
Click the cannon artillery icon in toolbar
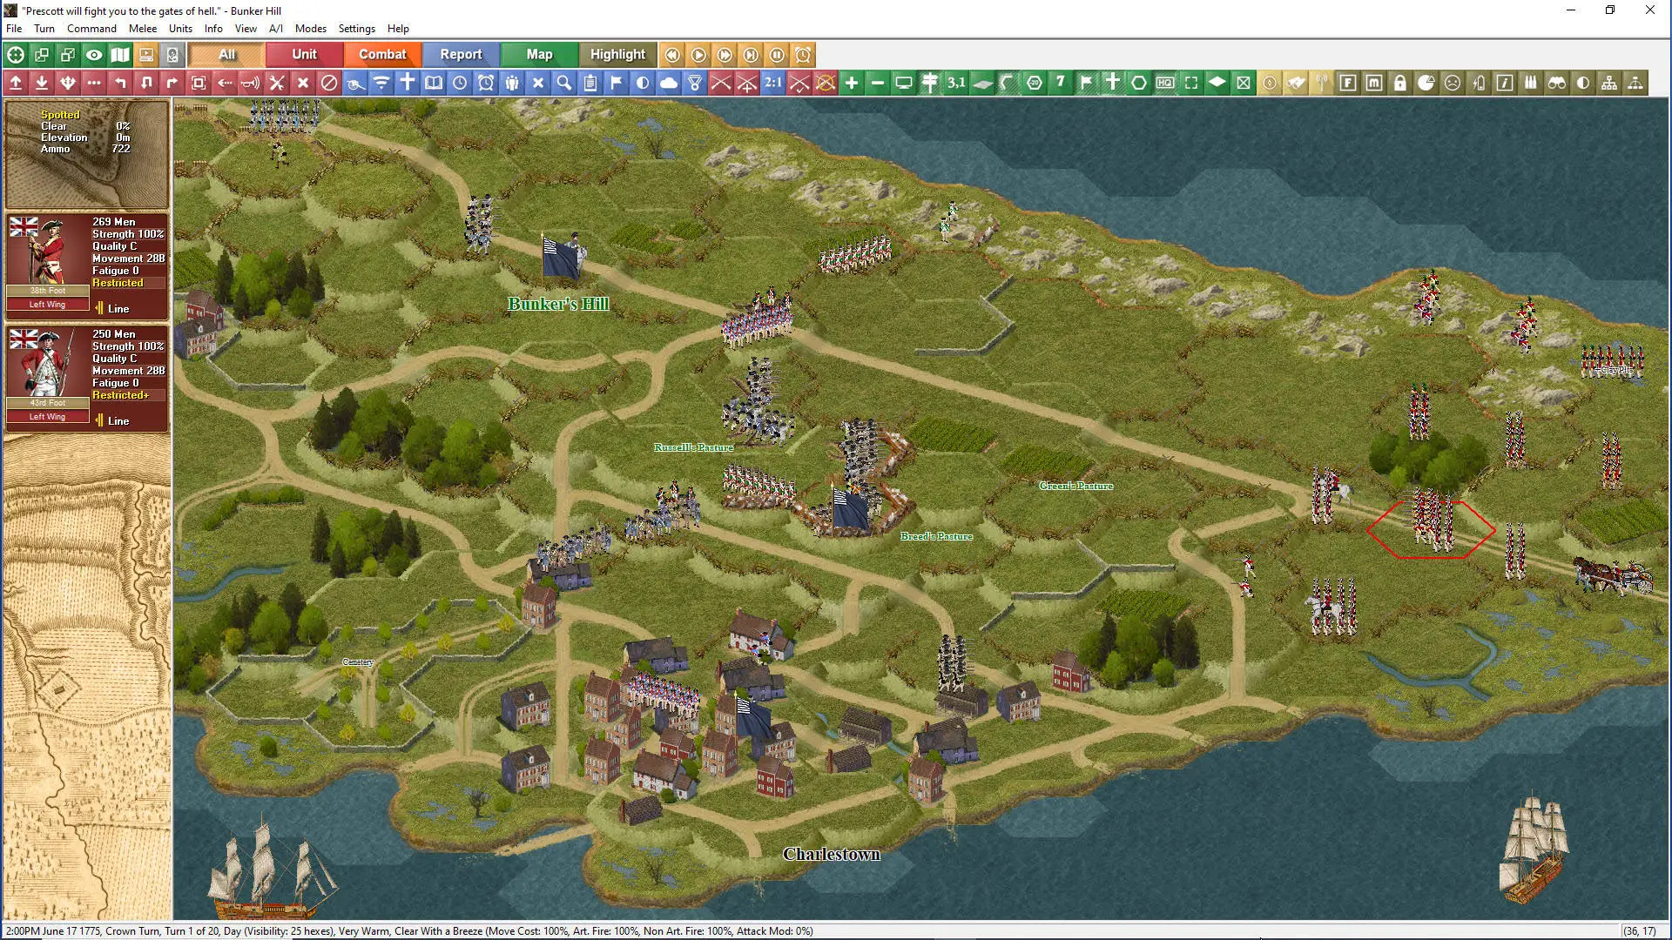[x=355, y=83]
